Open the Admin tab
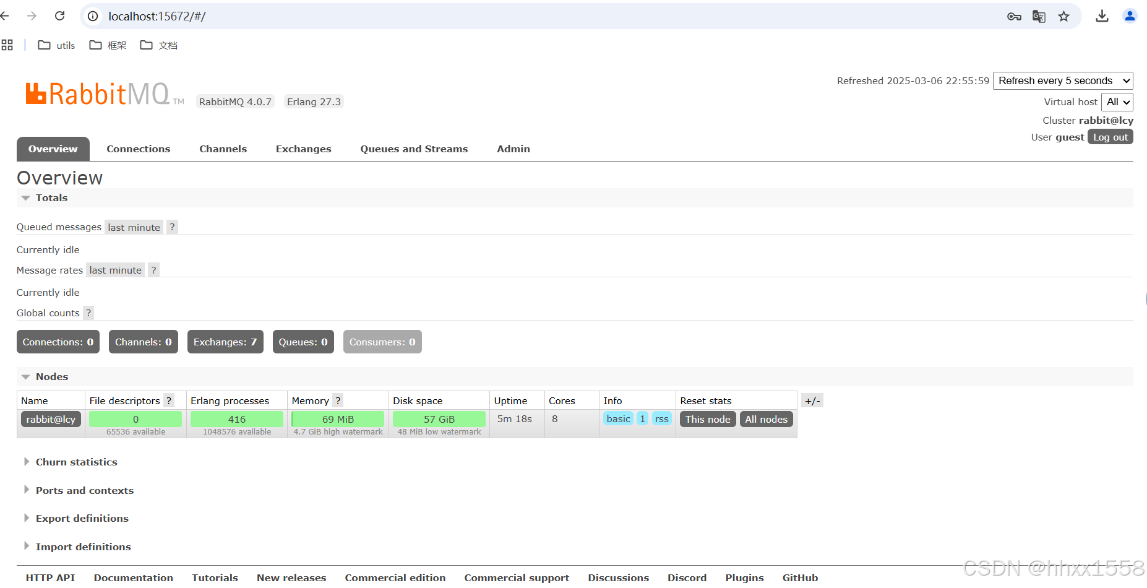The width and height of the screenshot is (1147, 588). pos(513,149)
